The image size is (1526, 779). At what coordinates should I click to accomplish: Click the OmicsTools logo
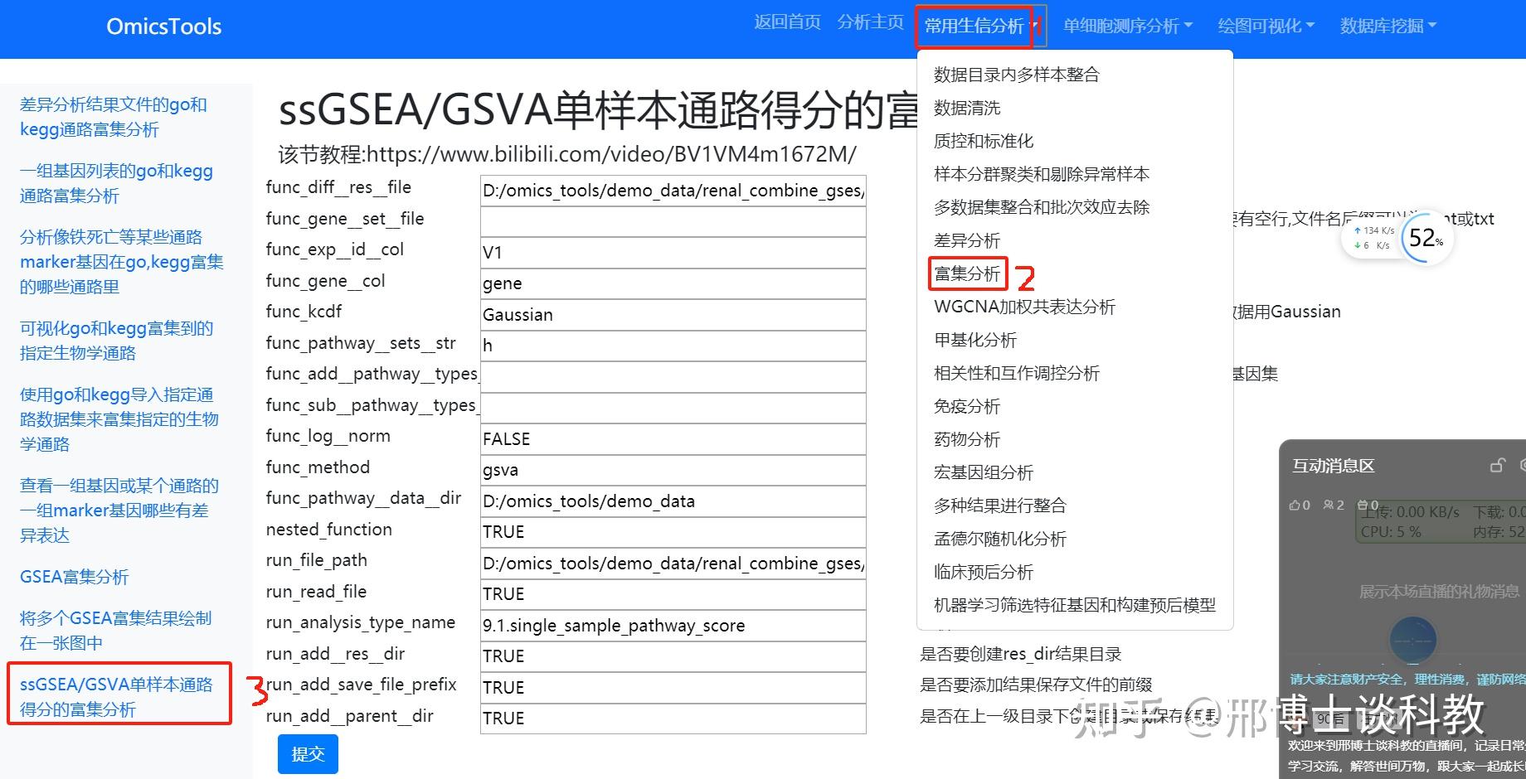(163, 26)
